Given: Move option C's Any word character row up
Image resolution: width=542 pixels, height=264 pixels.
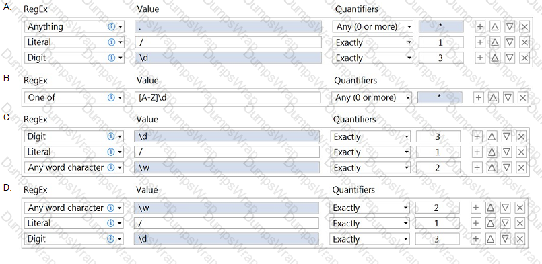Looking at the screenshot, I should 492,167.
